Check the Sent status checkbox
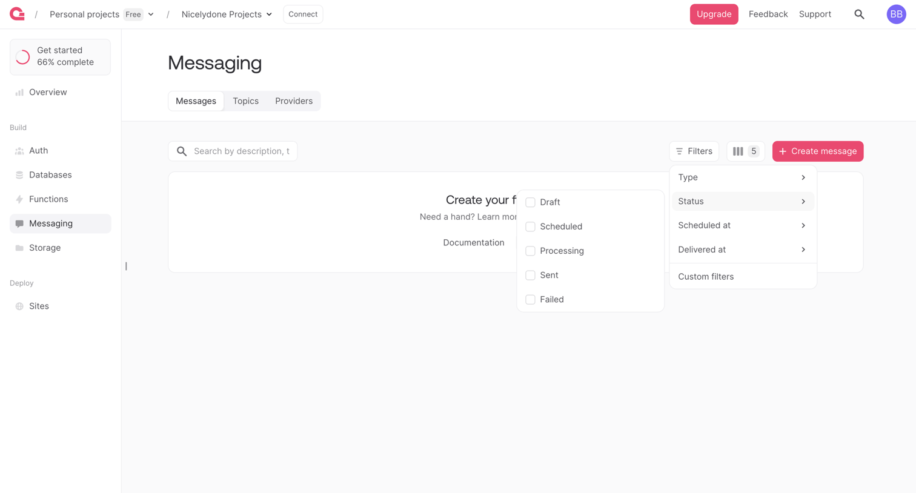 click(530, 275)
